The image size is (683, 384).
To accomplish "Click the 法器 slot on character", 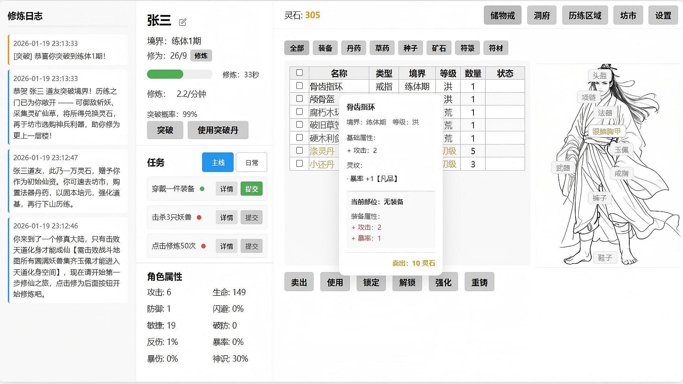I will 605,113.
